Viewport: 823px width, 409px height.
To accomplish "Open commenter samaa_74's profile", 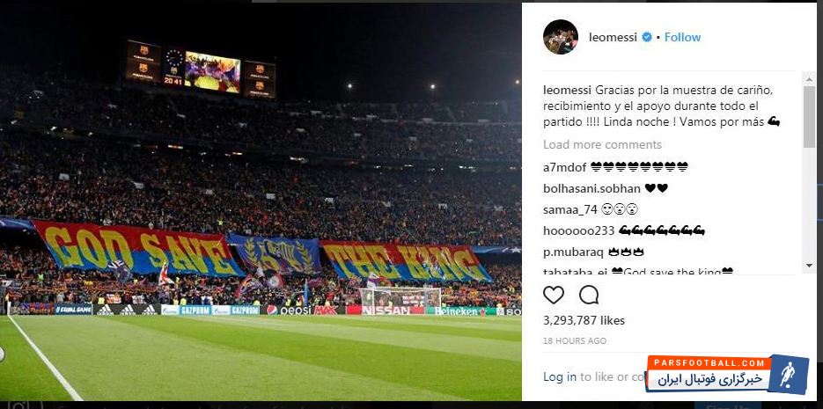I will pyautogui.click(x=569, y=209).
